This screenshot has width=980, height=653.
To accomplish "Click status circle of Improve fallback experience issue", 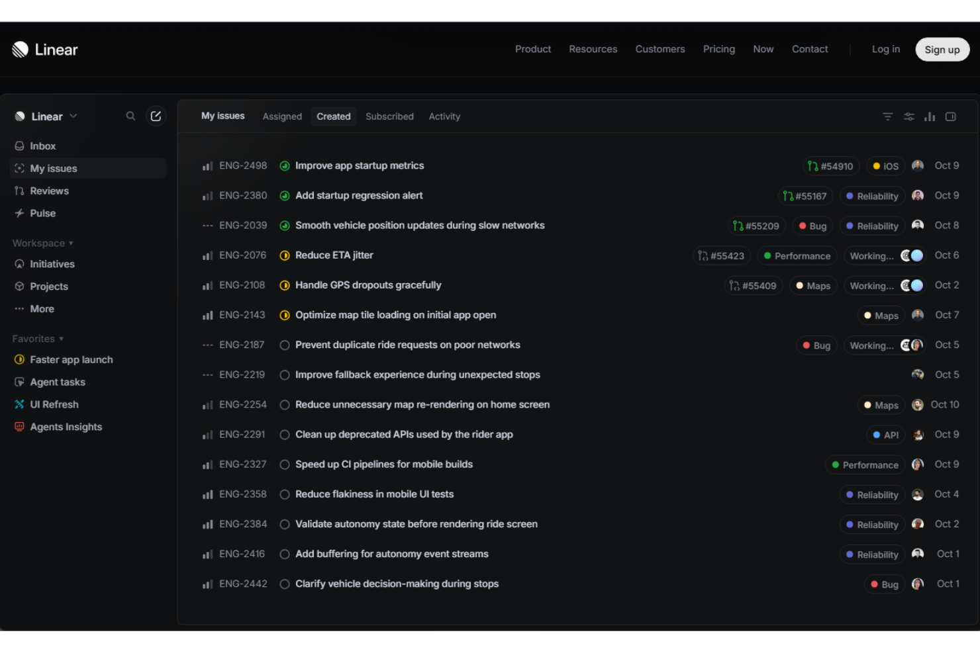I will pos(285,374).
